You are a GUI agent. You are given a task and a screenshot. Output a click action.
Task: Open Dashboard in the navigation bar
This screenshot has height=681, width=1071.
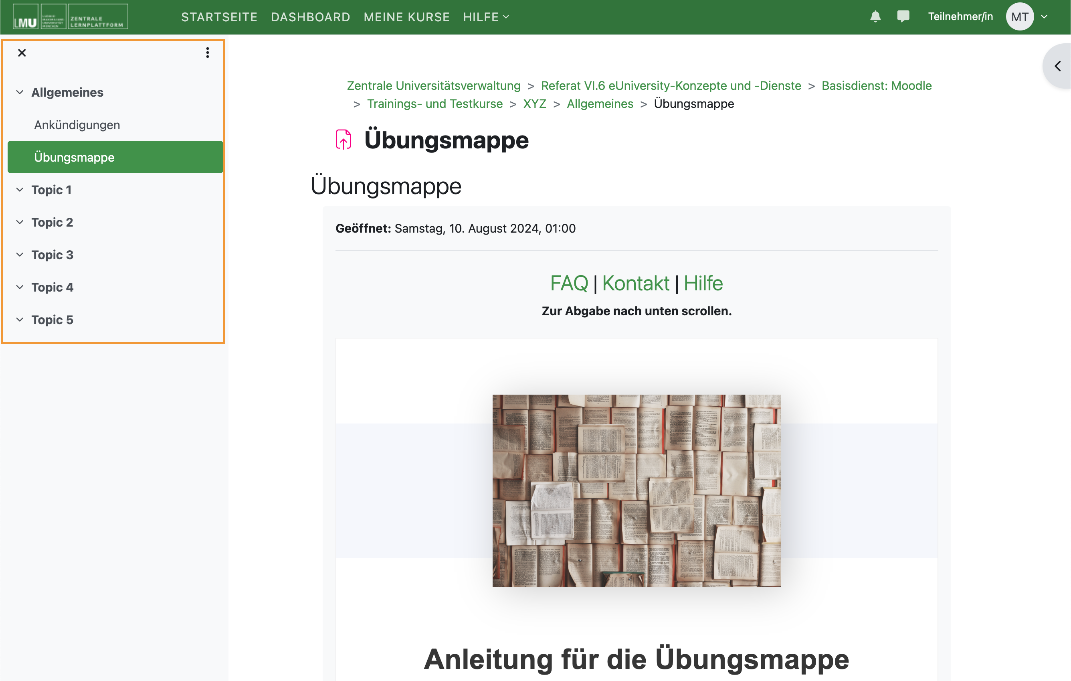[x=311, y=17]
